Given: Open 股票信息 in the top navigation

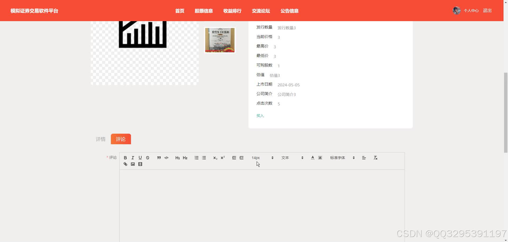Looking at the screenshot, I should (x=204, y=11).
